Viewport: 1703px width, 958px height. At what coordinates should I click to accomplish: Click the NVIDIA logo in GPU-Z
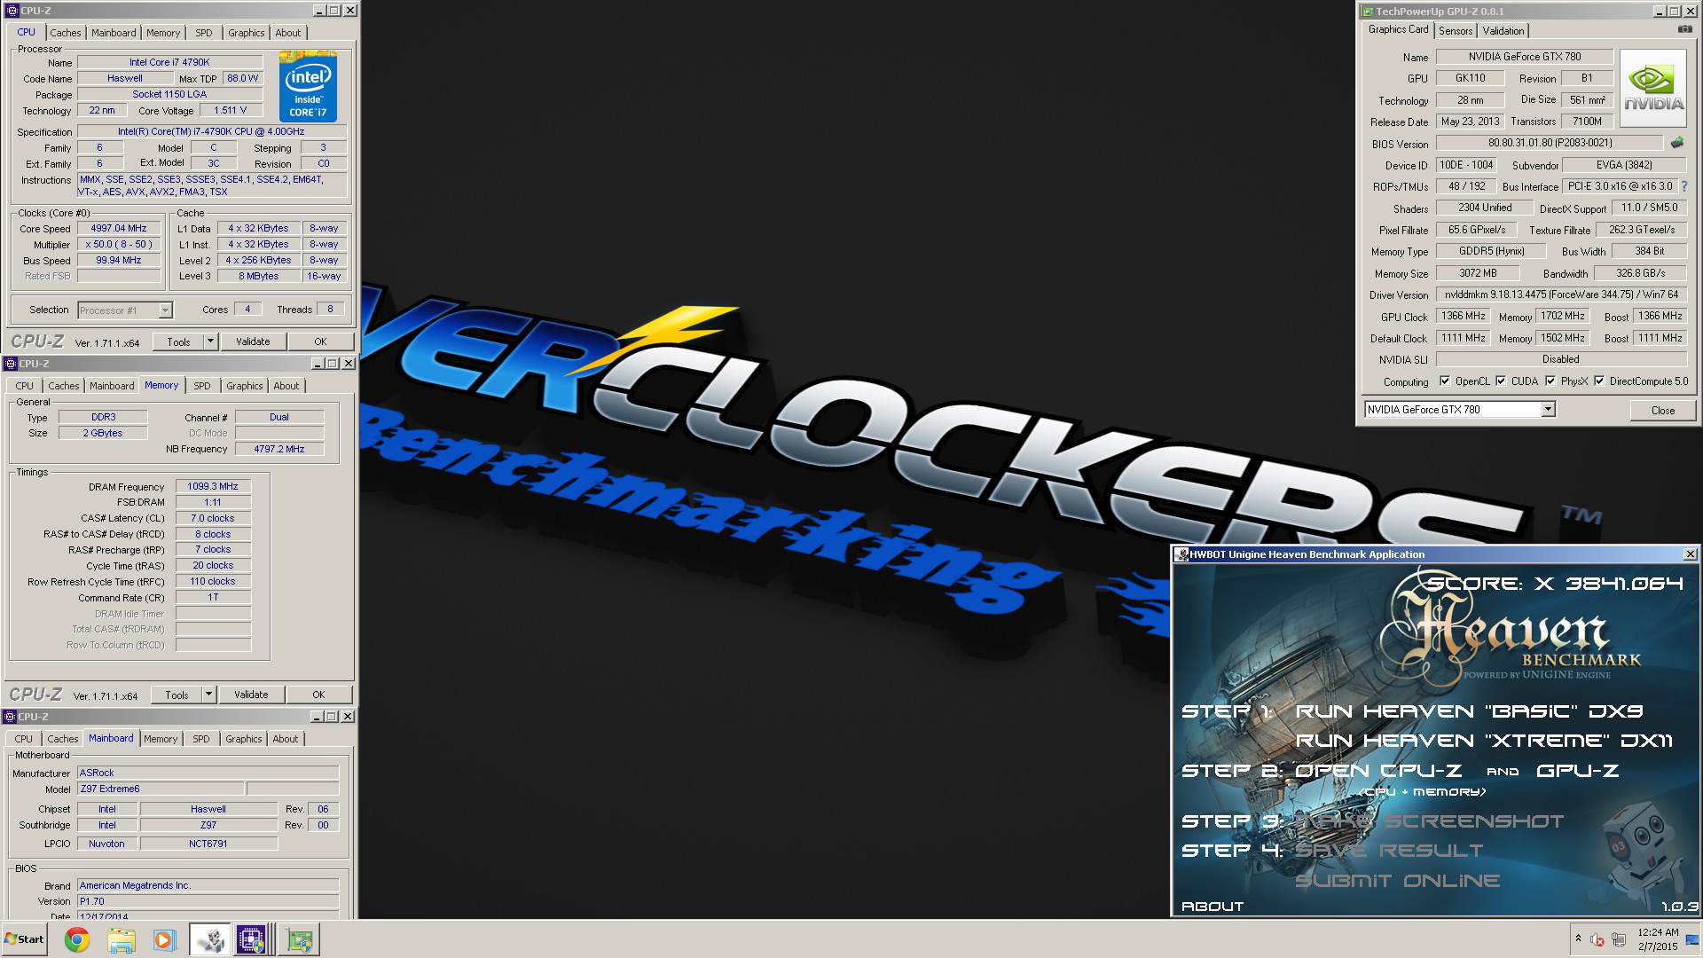1652,88
